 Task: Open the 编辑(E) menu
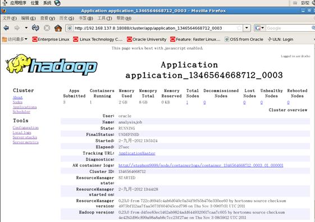pos(28,19)
